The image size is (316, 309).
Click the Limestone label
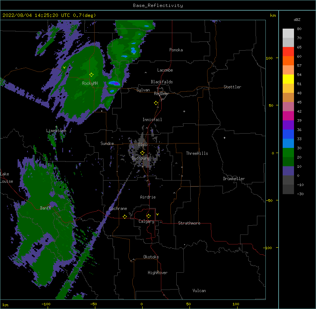coord(56,131)
